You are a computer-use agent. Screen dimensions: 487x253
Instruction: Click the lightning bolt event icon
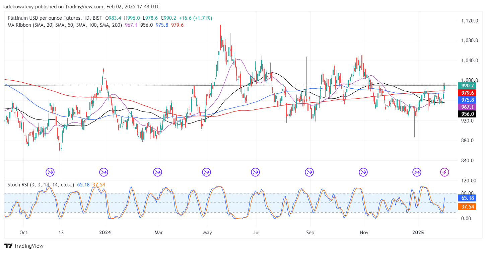tap(444, 172)
